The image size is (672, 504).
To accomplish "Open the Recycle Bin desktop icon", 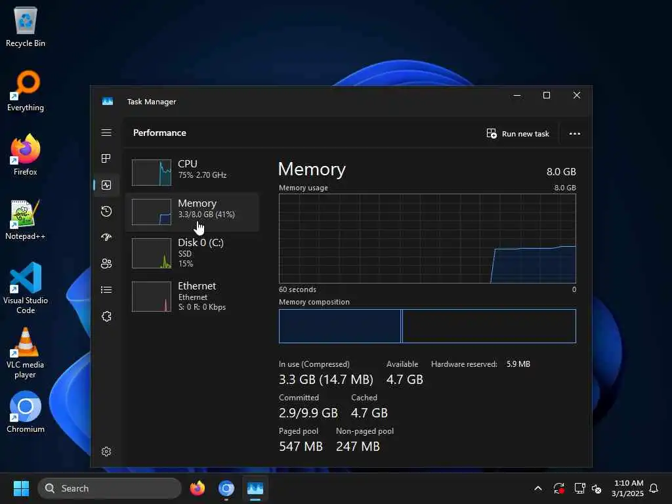I will click(x=26, y=27).
